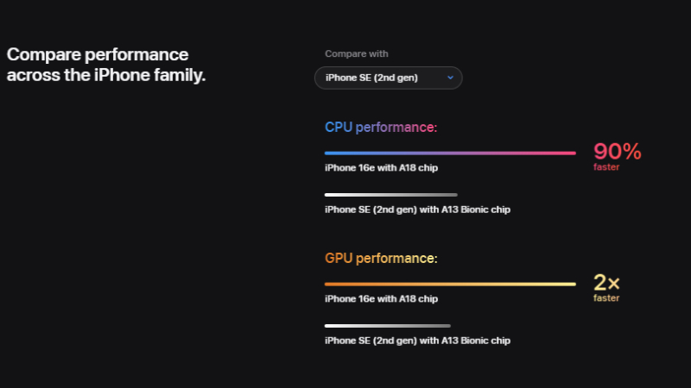The width and height of the screenshot is (691, 388).
Task: Click the gray CPU bar for iPhone SE
Action: [x=391, y=195]
